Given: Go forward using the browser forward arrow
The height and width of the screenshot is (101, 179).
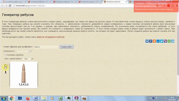Looking at the screenshot, I should [6, 6].
